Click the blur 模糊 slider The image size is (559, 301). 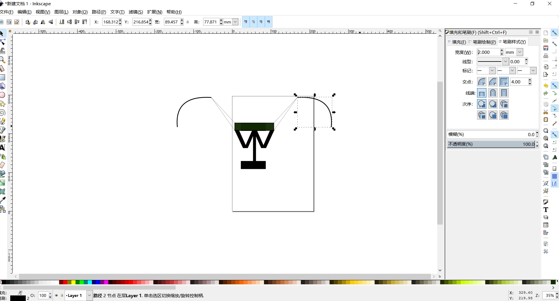491,134
